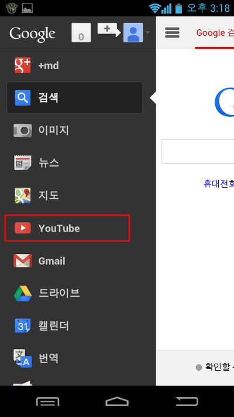Open the newspaper News icon
Image resolution: width=234 pixels, height=417 pixels.
pos(23,163)
